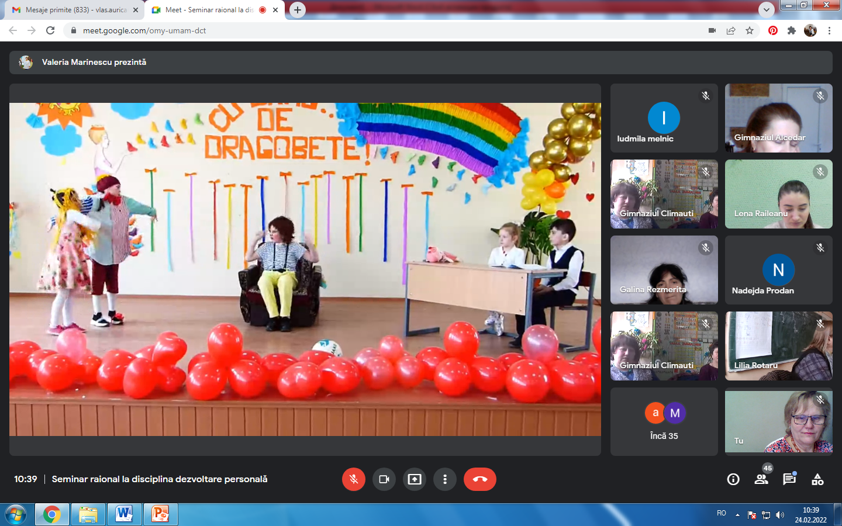842x526 pixels.
Task: Show hidden system tray icons
Action: 737,515
